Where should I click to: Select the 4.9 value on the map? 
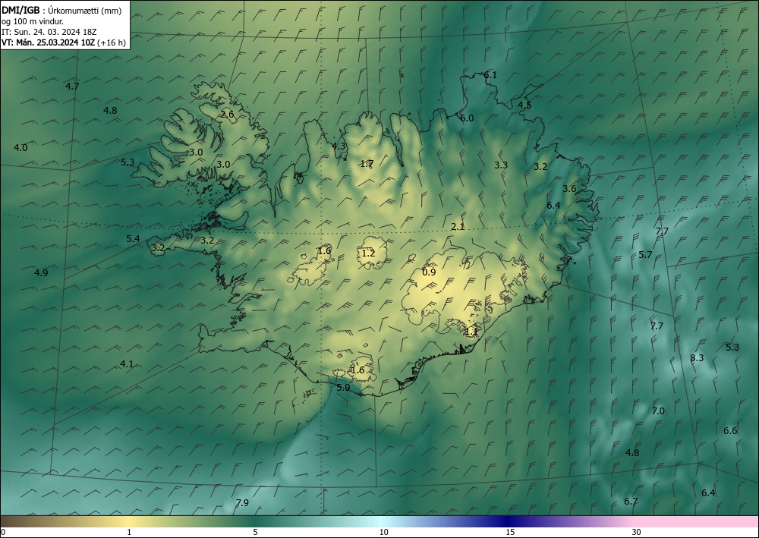coord(41,273)
